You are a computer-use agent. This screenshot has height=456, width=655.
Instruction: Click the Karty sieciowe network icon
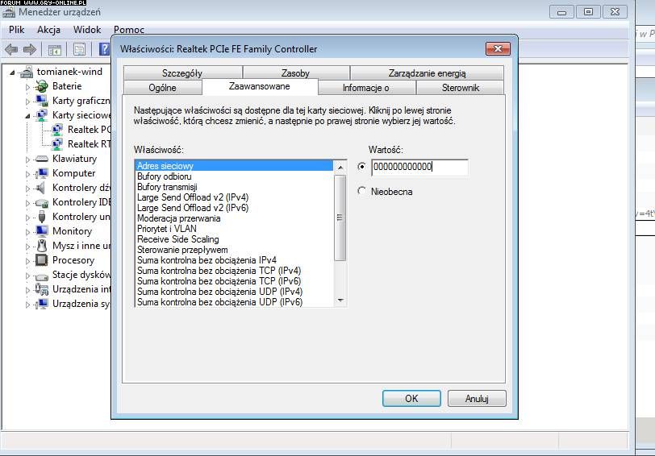pos(41,115)
